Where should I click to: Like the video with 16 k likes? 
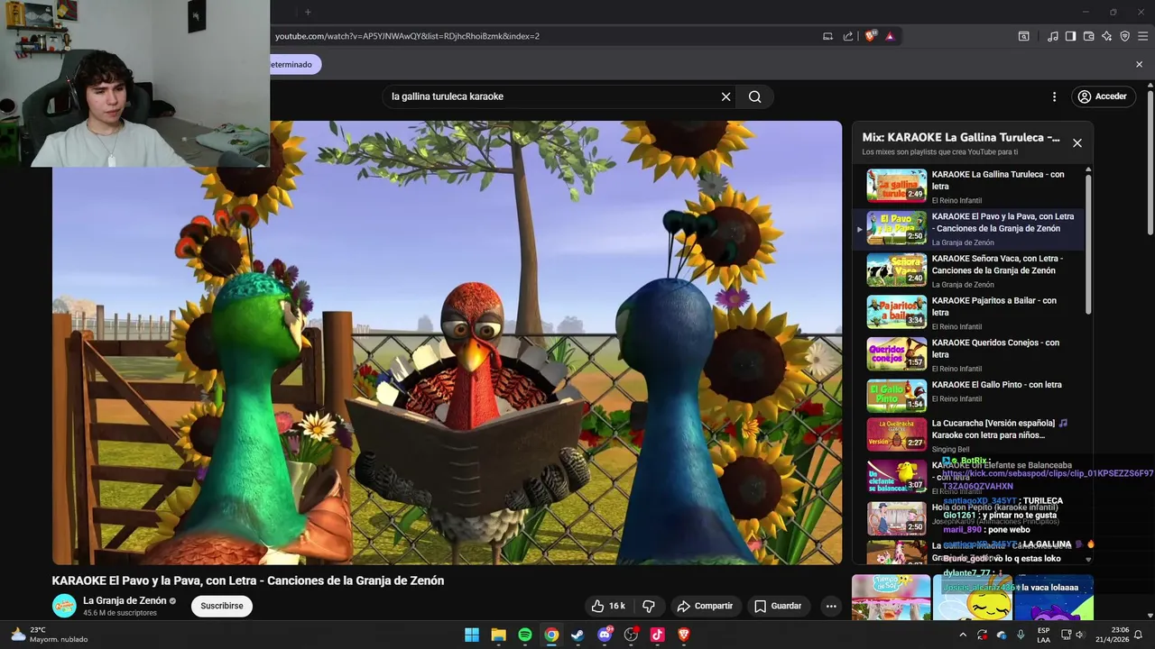608,606
